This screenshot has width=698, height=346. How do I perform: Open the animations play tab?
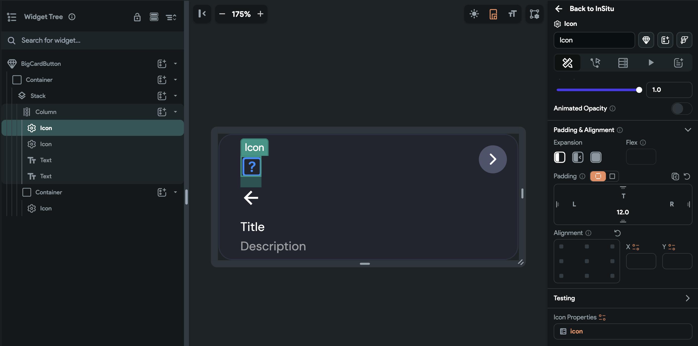651,63
